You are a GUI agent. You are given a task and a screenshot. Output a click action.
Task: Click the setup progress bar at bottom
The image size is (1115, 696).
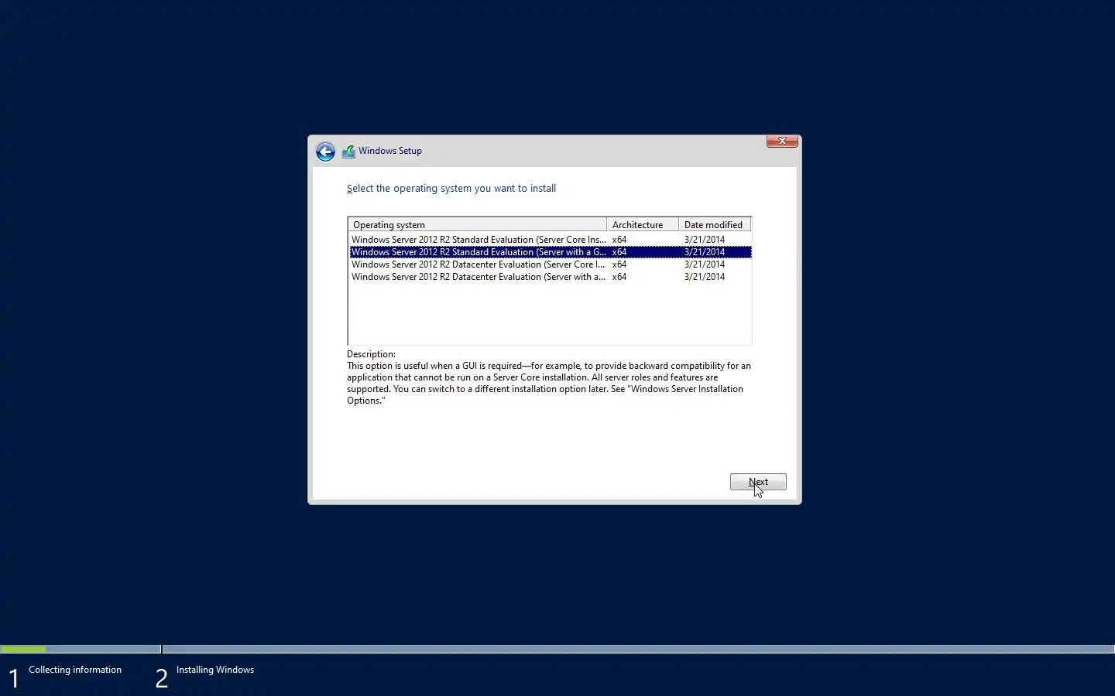(557, 649)
